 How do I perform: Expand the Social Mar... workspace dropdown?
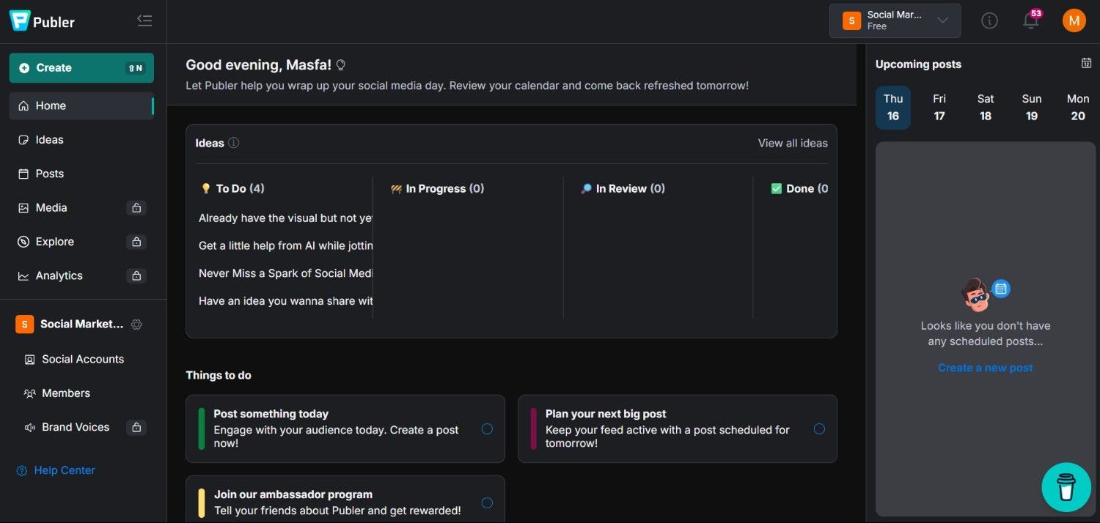895,21
